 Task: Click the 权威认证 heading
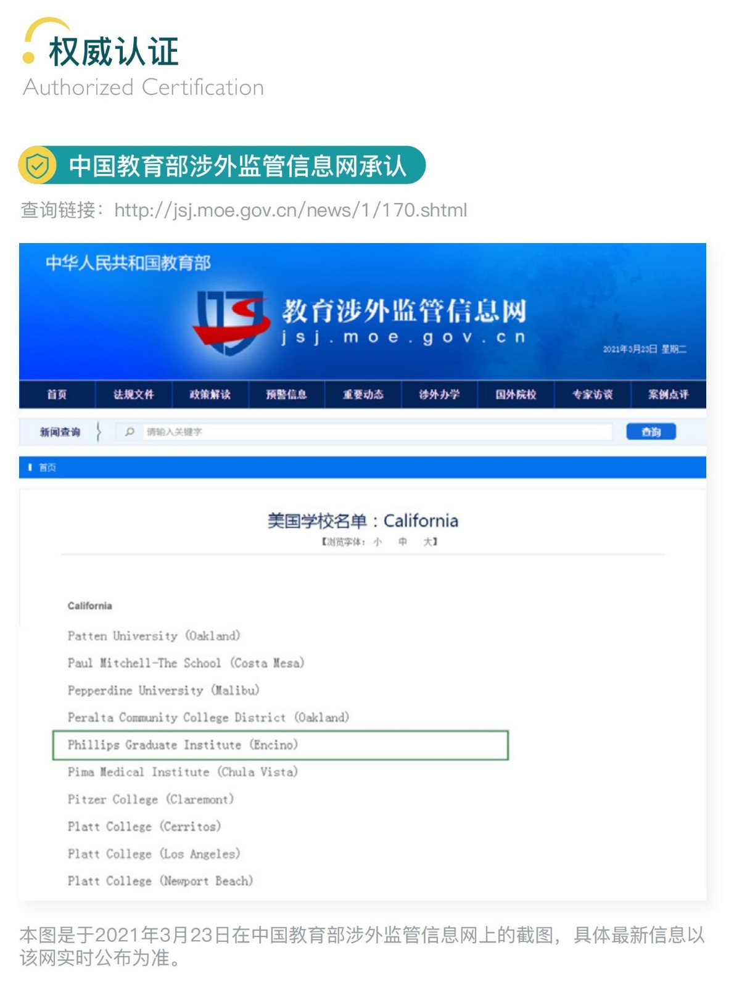click(x=114, y=51)
